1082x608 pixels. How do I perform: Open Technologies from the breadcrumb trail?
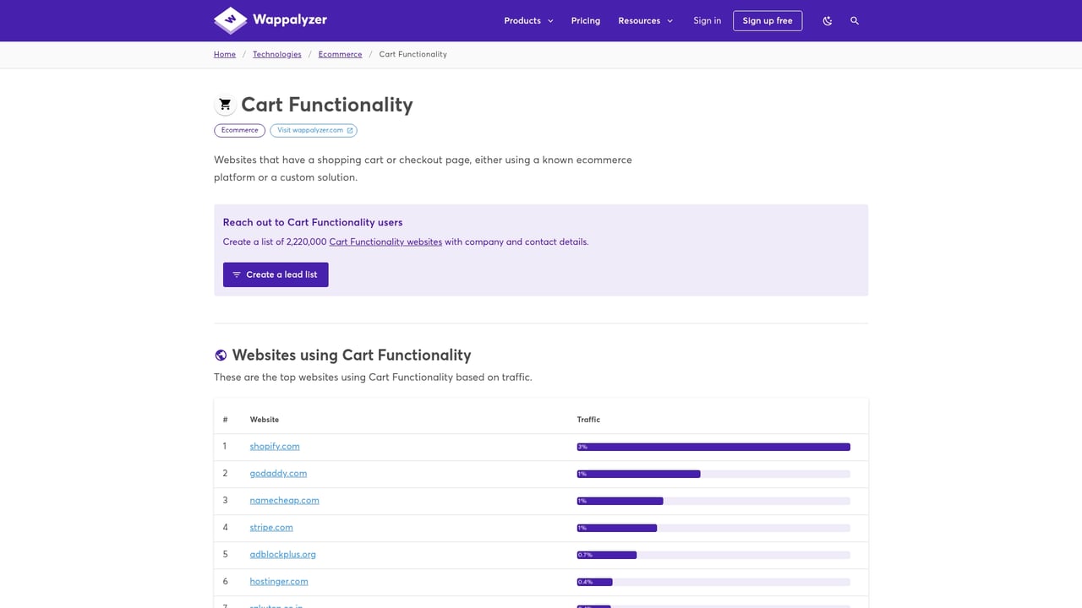(x=276, y=54)
